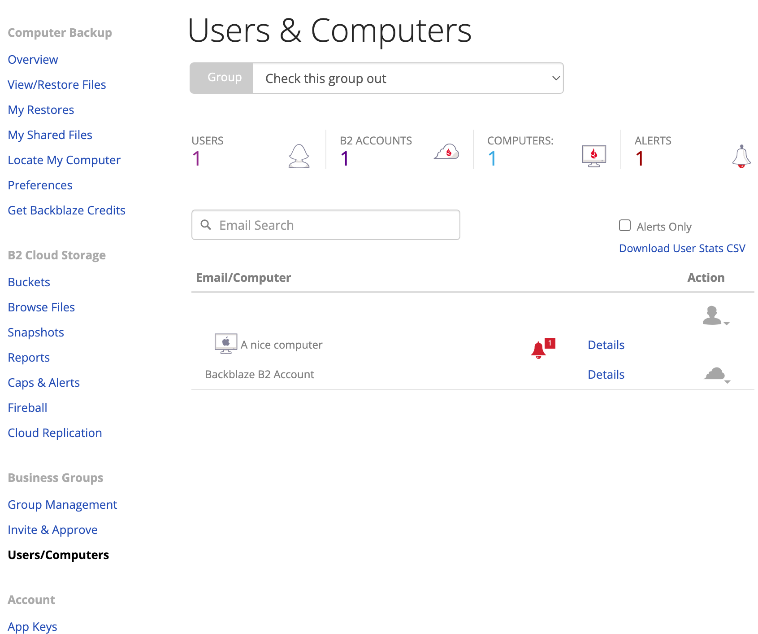This screenshot has height=634, width=758.
Task: Click the gray Group label button
Action: tap(222, 78)
